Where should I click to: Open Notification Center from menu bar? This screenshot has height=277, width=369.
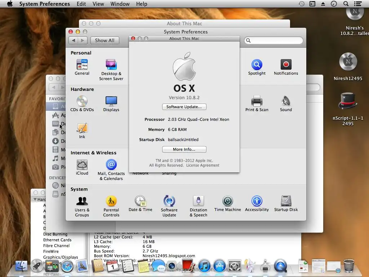[358, 4]
